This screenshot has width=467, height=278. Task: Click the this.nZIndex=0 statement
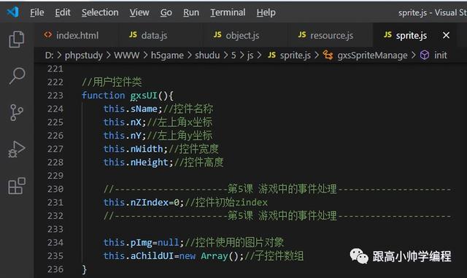click(x=144, y=202)
